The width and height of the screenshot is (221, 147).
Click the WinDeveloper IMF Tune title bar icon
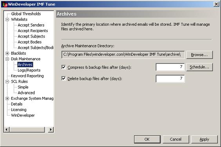click(5, 4)
